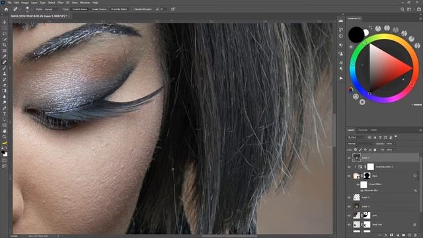
Task: Switch to the Paths tab
Action: [x=374, y=130]
